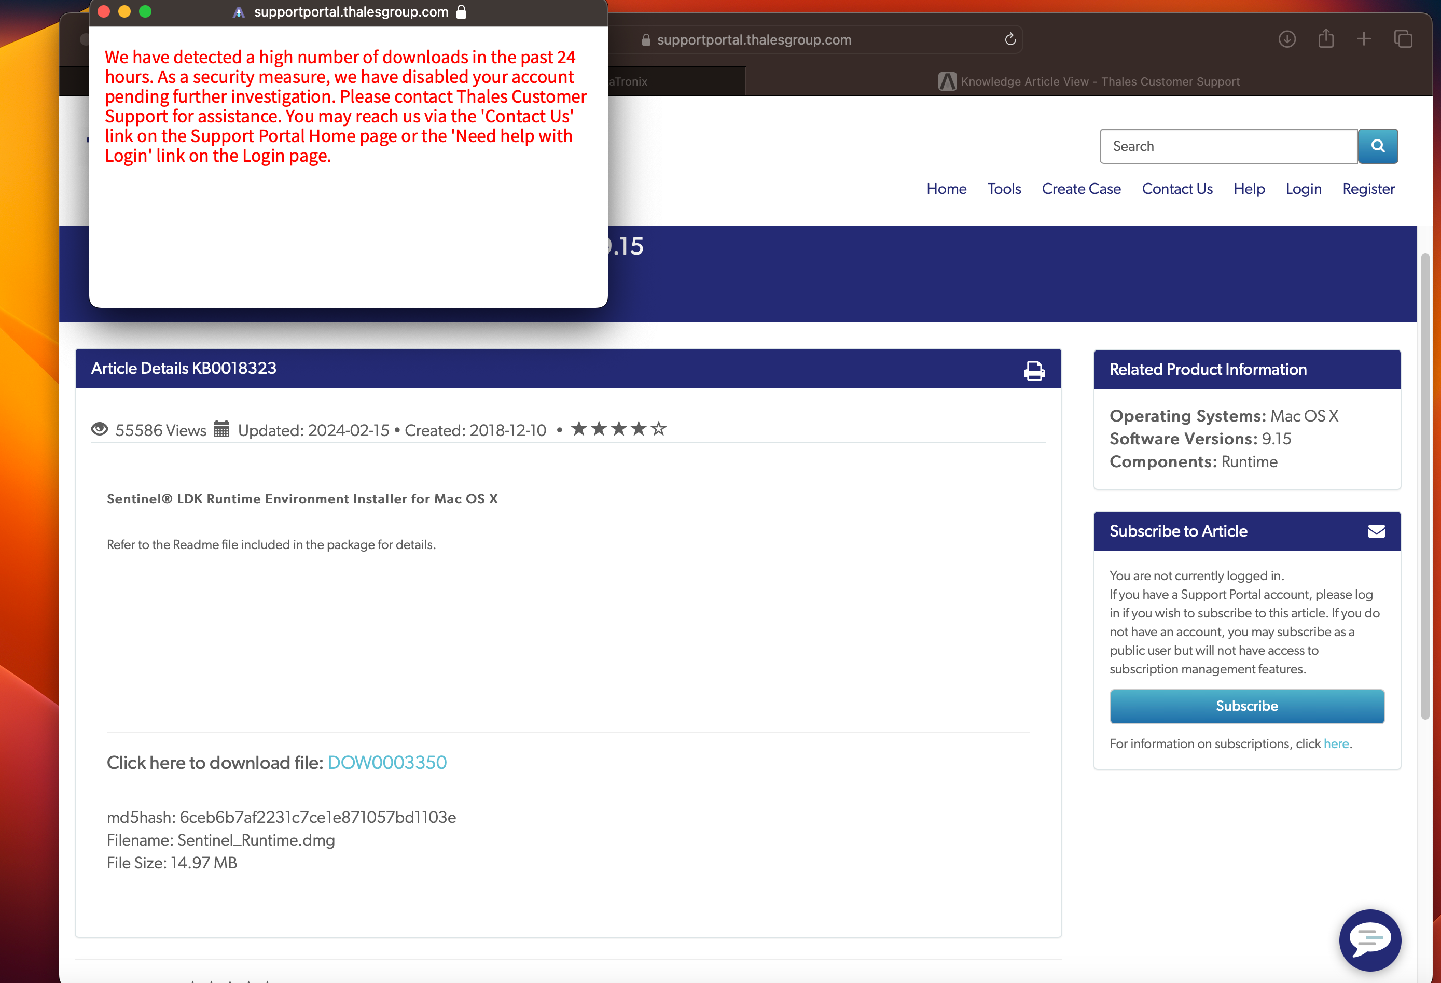Click Filename: Sentinel_Runtime.dmg text
The height and width of the screenshot is (983, 1441).
click(x=221, y=840)
